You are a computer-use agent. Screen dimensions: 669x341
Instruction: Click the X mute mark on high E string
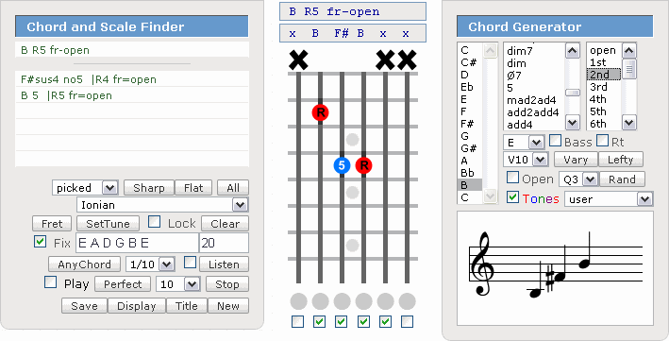coord(407,60)
